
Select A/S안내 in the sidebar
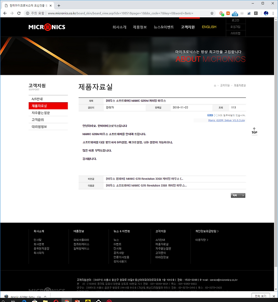(48, 99)
